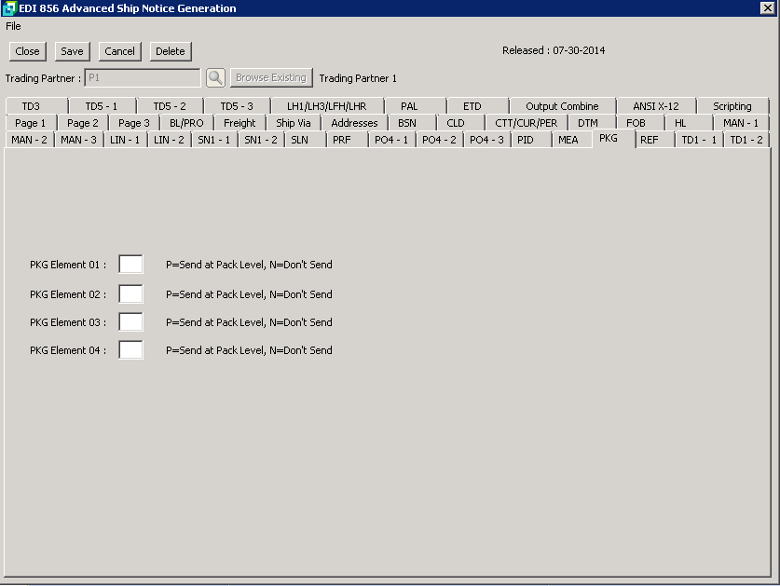780x586 pixels.
Task: Select the Output Combine tab
Action: (x=561, y=106)
